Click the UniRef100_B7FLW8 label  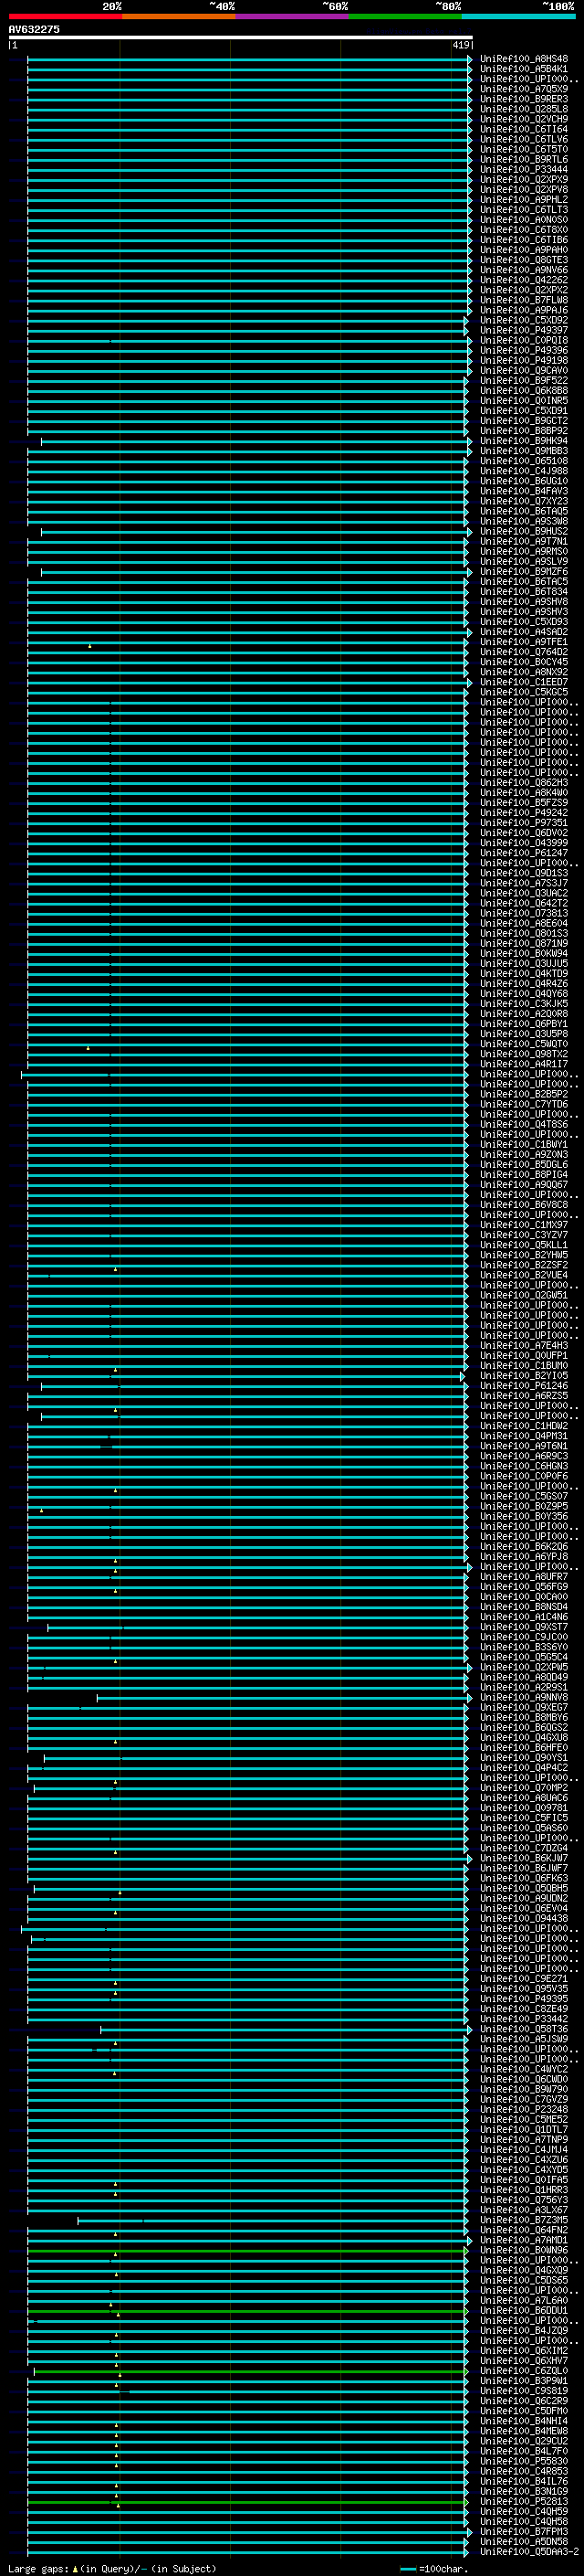[x=524, y=300]
